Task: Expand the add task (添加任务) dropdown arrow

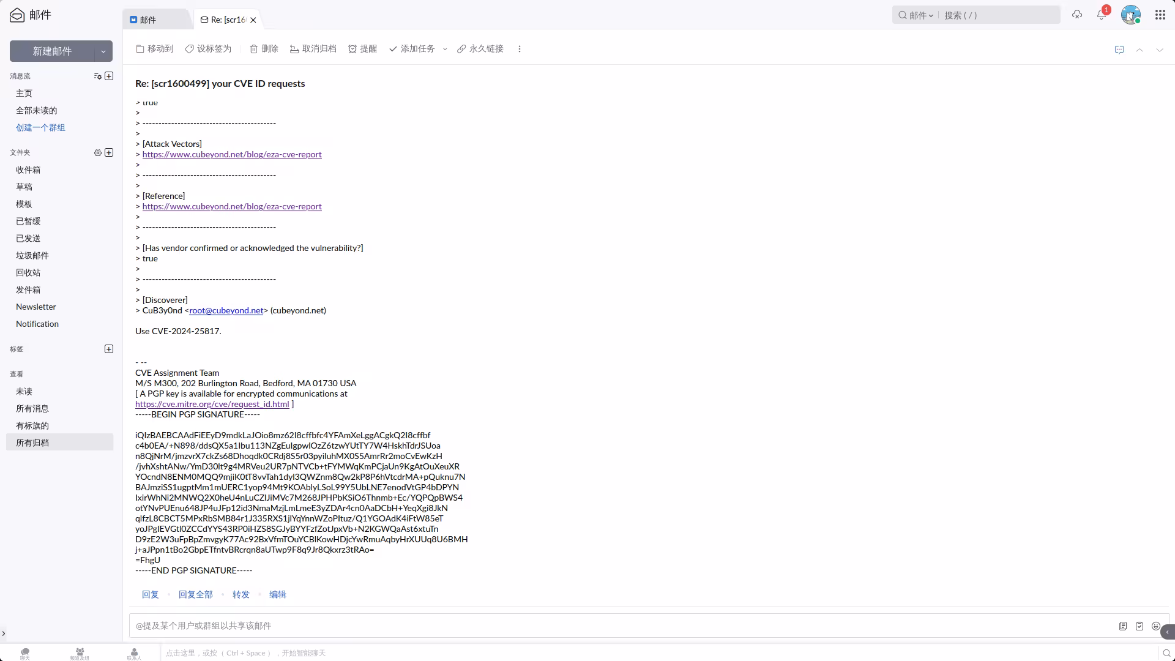Action: (x=445, y=49)
